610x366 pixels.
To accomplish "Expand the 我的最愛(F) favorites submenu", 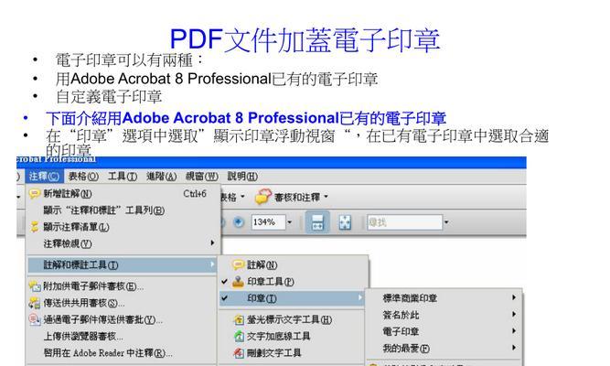I will click(444, 348).
